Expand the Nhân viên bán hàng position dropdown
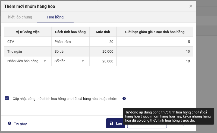Screen dimensions: 217x133 point(45,61)
